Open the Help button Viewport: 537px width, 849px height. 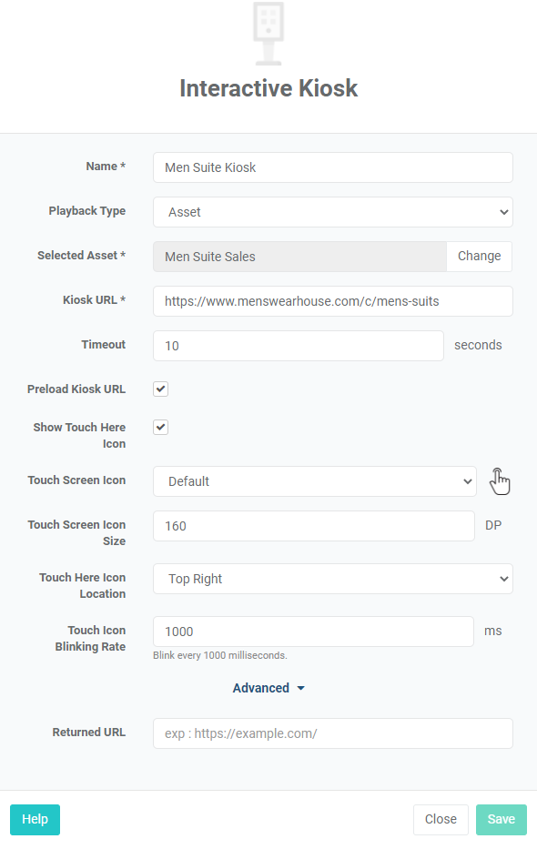(x=35, y=819)
